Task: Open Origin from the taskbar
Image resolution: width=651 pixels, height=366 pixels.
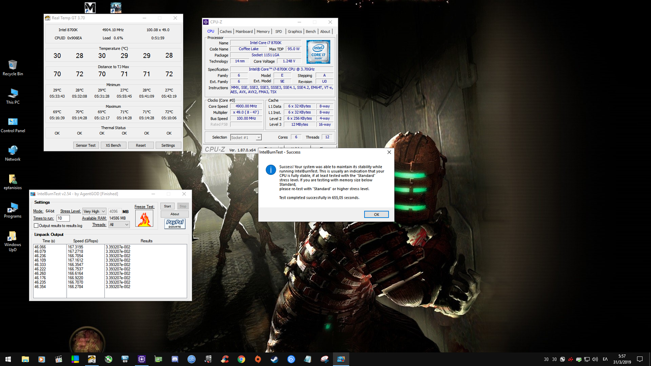Action: point(258,359)
